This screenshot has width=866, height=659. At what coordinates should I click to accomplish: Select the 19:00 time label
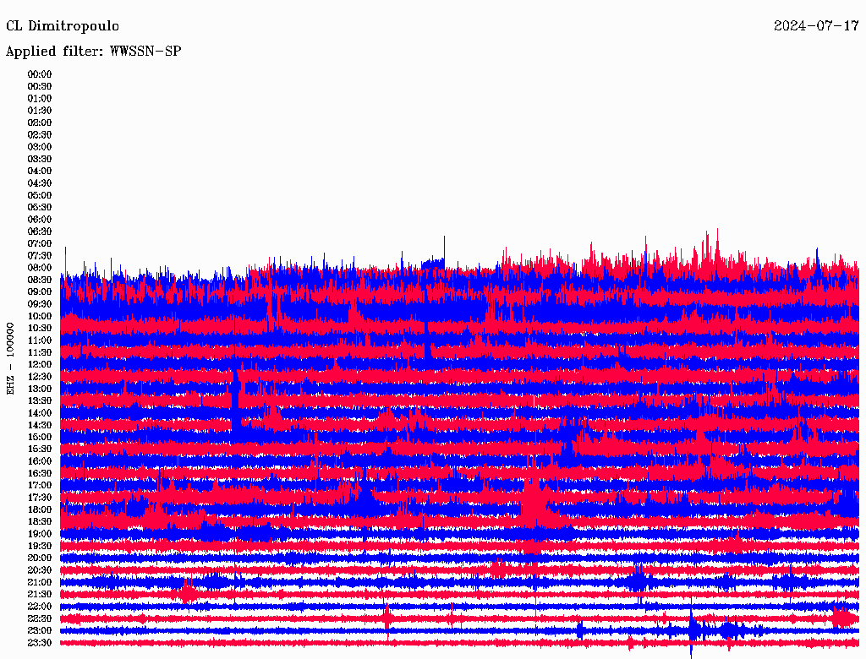[40, 534]
